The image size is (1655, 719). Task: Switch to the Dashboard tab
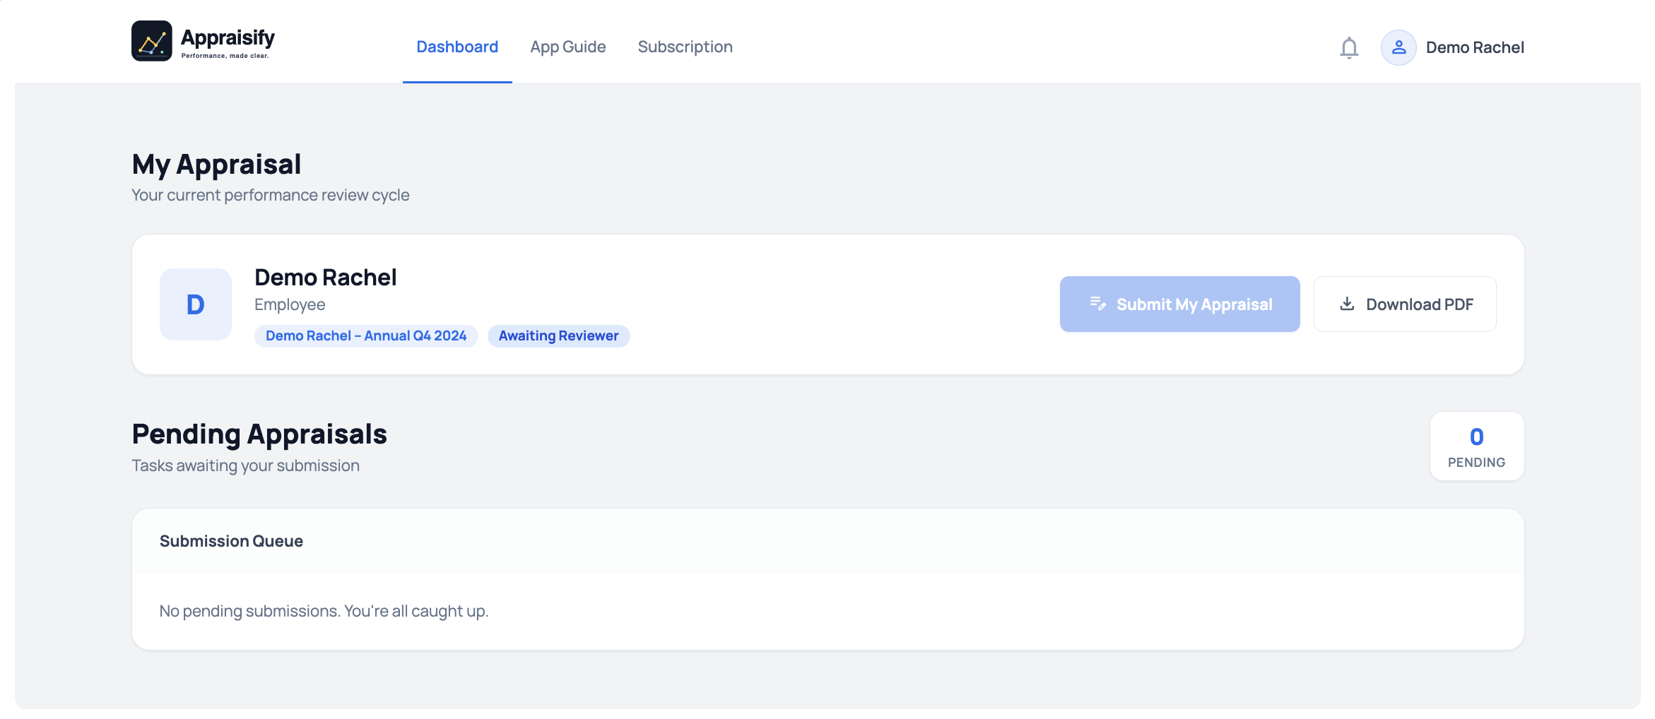(x=457, y=47)
